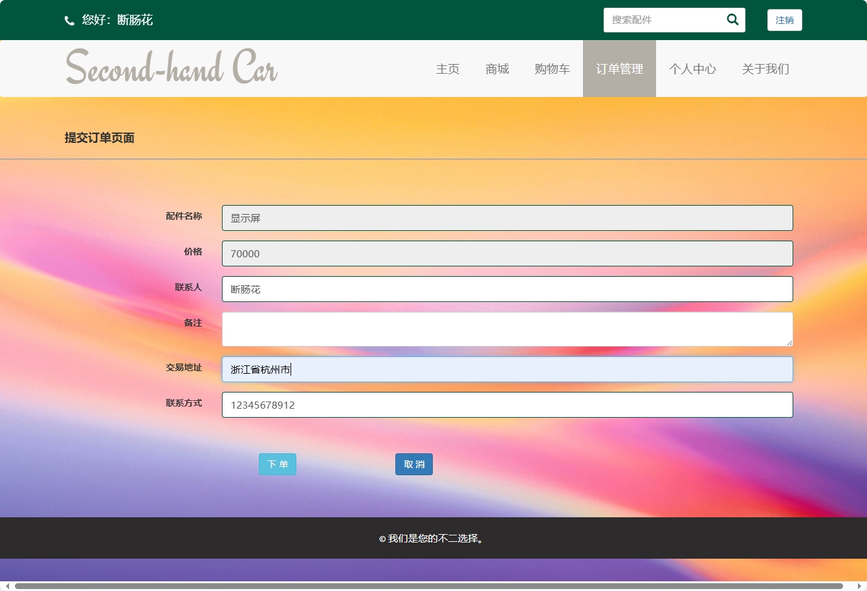This screenshot has width=867, height=591.
Task: Click the 注销 button to log out
Action: click(x=784, y=20)
